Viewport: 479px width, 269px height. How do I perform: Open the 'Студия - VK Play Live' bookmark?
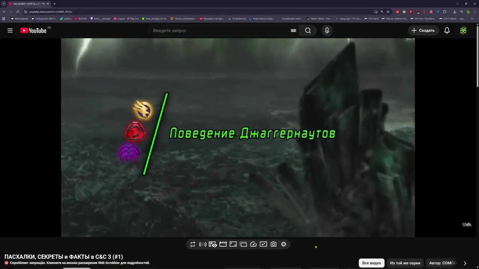coord(126,18)
